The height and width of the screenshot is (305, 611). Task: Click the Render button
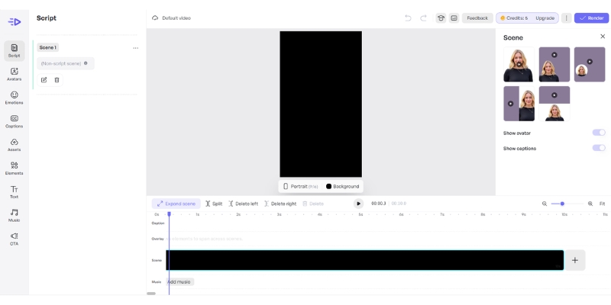(591, 18)
